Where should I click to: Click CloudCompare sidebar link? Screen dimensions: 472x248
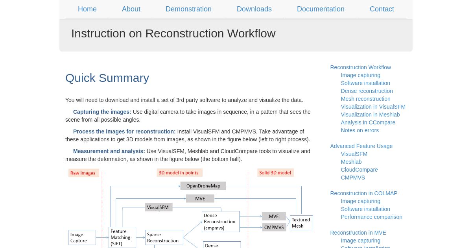click(360, 170)
